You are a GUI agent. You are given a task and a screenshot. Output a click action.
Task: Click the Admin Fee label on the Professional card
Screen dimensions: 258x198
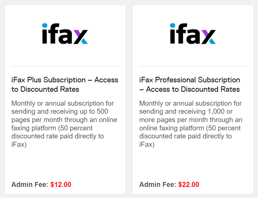point(158,184)
